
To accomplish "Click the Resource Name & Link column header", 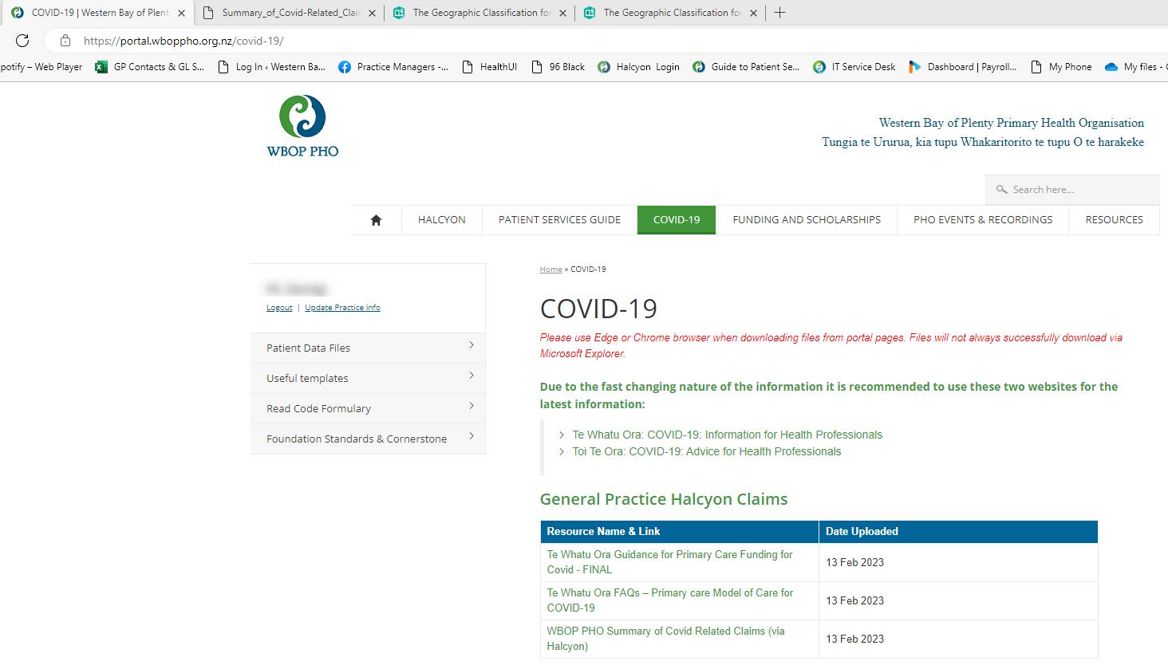I will [x=680, y=531].
